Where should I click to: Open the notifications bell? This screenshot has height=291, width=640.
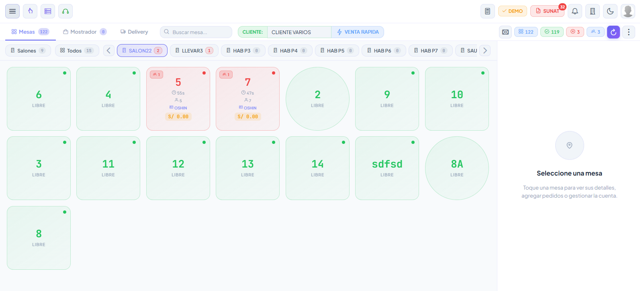575,11
